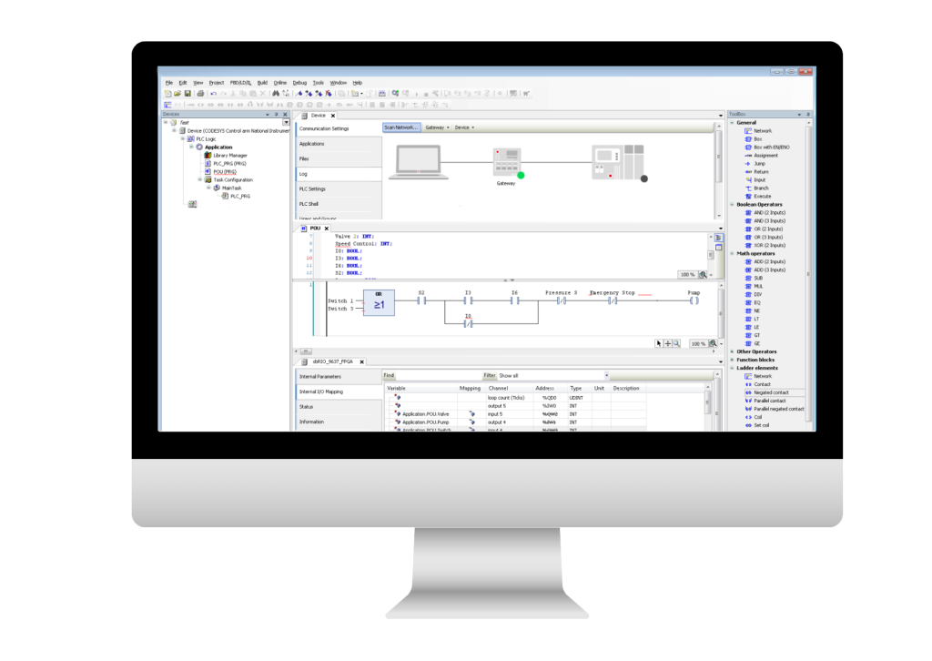Open the Log page in Device editor
Screen dimensions: 932x661
click(x=339, y=174)
